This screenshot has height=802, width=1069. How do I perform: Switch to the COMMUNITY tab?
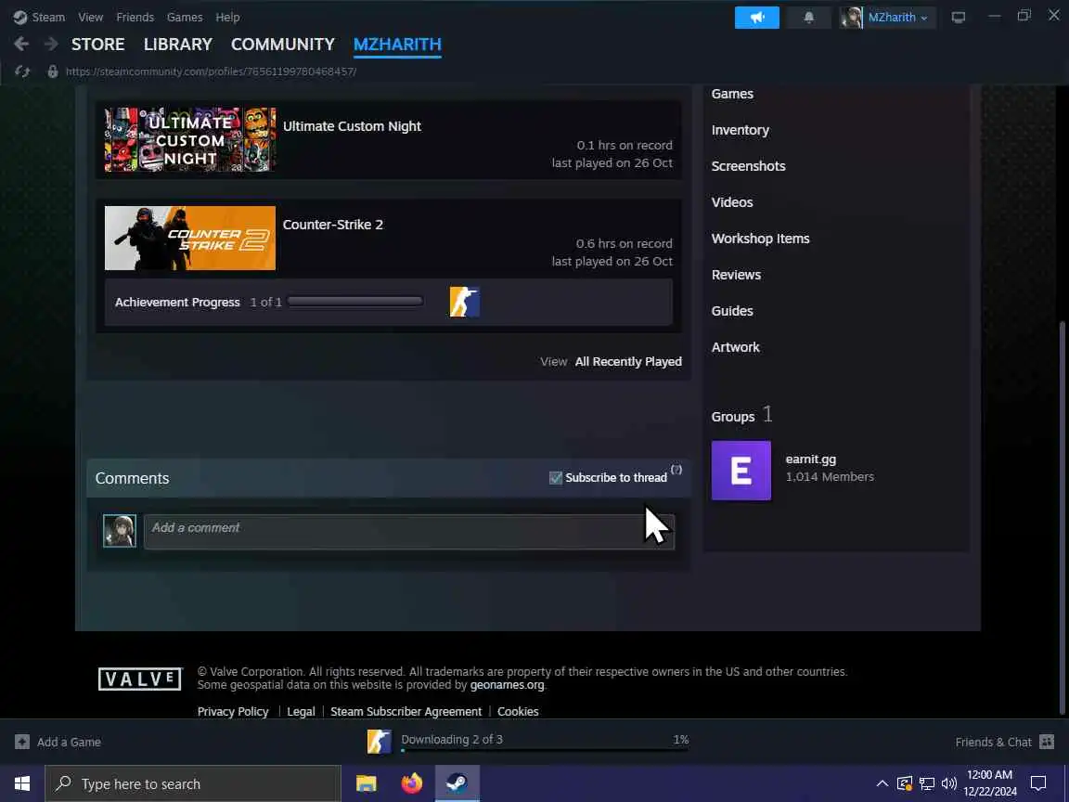[x=283, y=45]
